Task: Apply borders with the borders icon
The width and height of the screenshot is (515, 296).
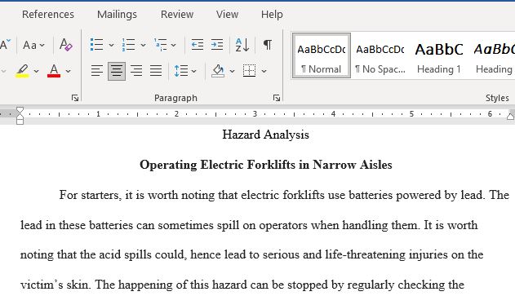Action: point(249,71)
